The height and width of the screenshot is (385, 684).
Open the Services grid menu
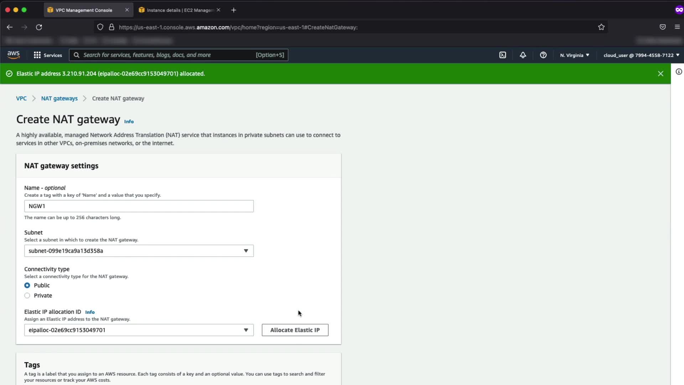(x=47, y=55)
